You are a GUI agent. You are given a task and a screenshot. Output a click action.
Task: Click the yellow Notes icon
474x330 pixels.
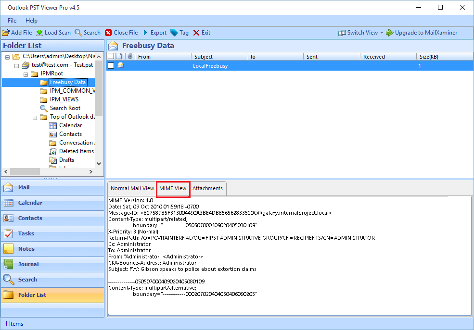coord(9,249)
